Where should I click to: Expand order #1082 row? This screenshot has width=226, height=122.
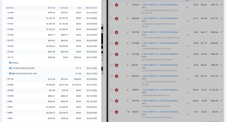point(7,85)
